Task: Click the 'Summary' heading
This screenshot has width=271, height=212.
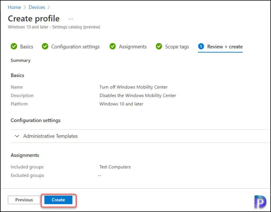Action: point(21,60)
